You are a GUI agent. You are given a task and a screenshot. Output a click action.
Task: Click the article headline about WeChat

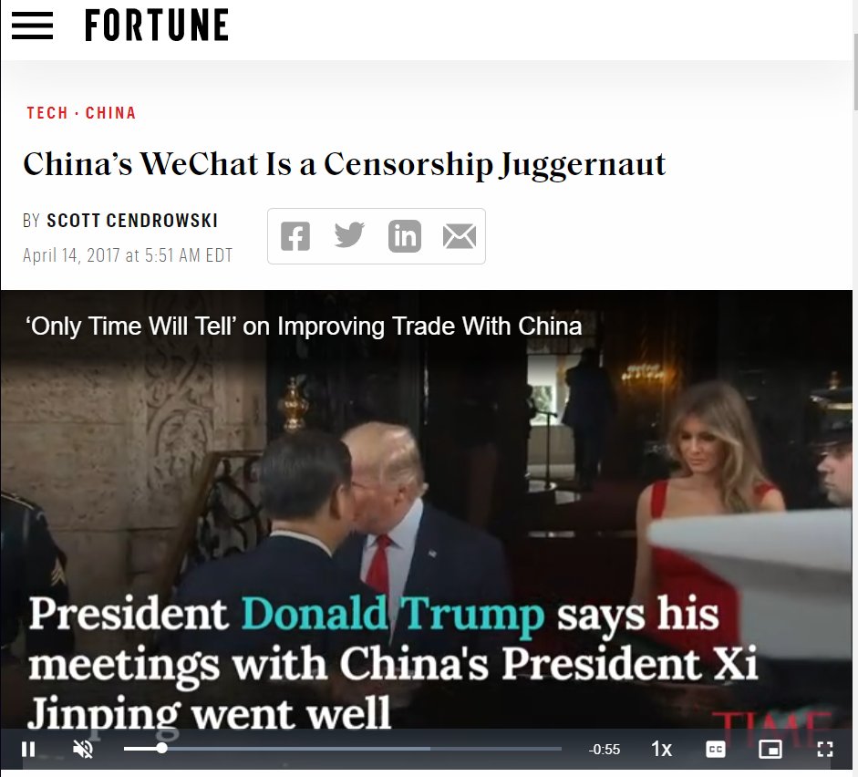(x=344, y=164)
